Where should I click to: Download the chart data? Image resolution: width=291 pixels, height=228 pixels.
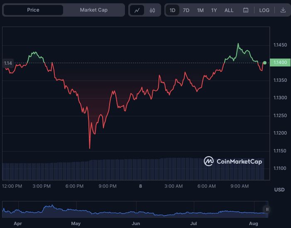[283, 10]
